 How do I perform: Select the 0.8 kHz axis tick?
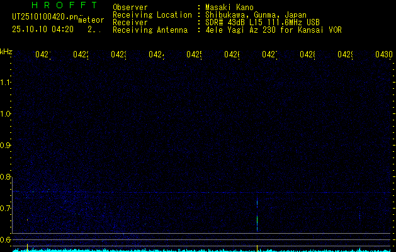pos(6,177)
